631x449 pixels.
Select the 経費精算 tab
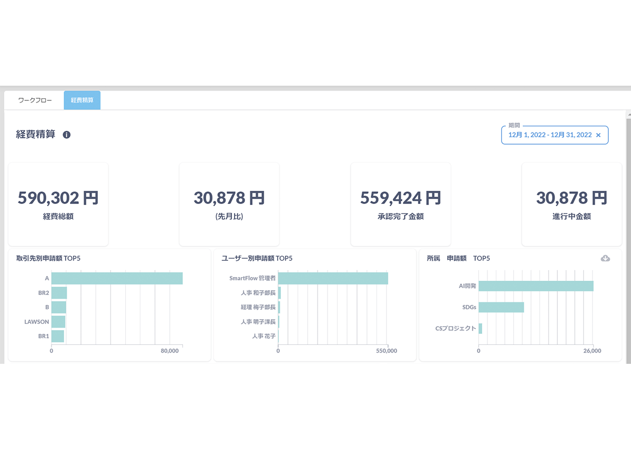(82, 100)
